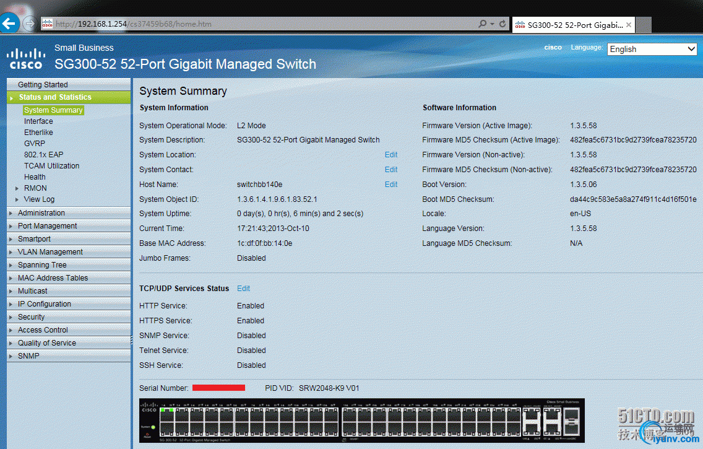
Task: Click the System Uptime value
Action: 300,214
